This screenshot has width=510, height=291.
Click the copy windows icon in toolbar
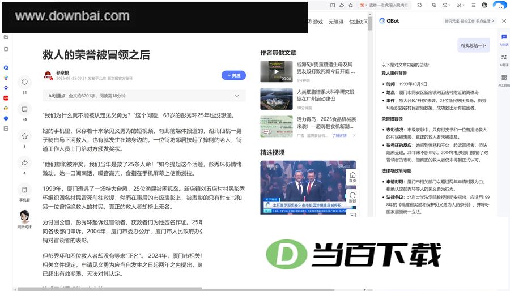coord(434,5)
